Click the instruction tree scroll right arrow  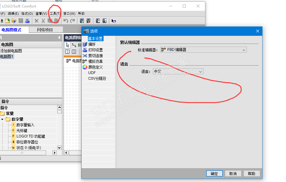tap(54, 153)
